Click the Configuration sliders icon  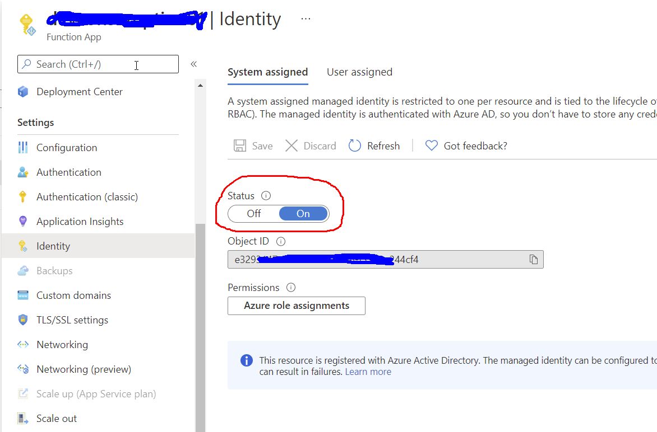pyautogui.click(x=23, y=148)
